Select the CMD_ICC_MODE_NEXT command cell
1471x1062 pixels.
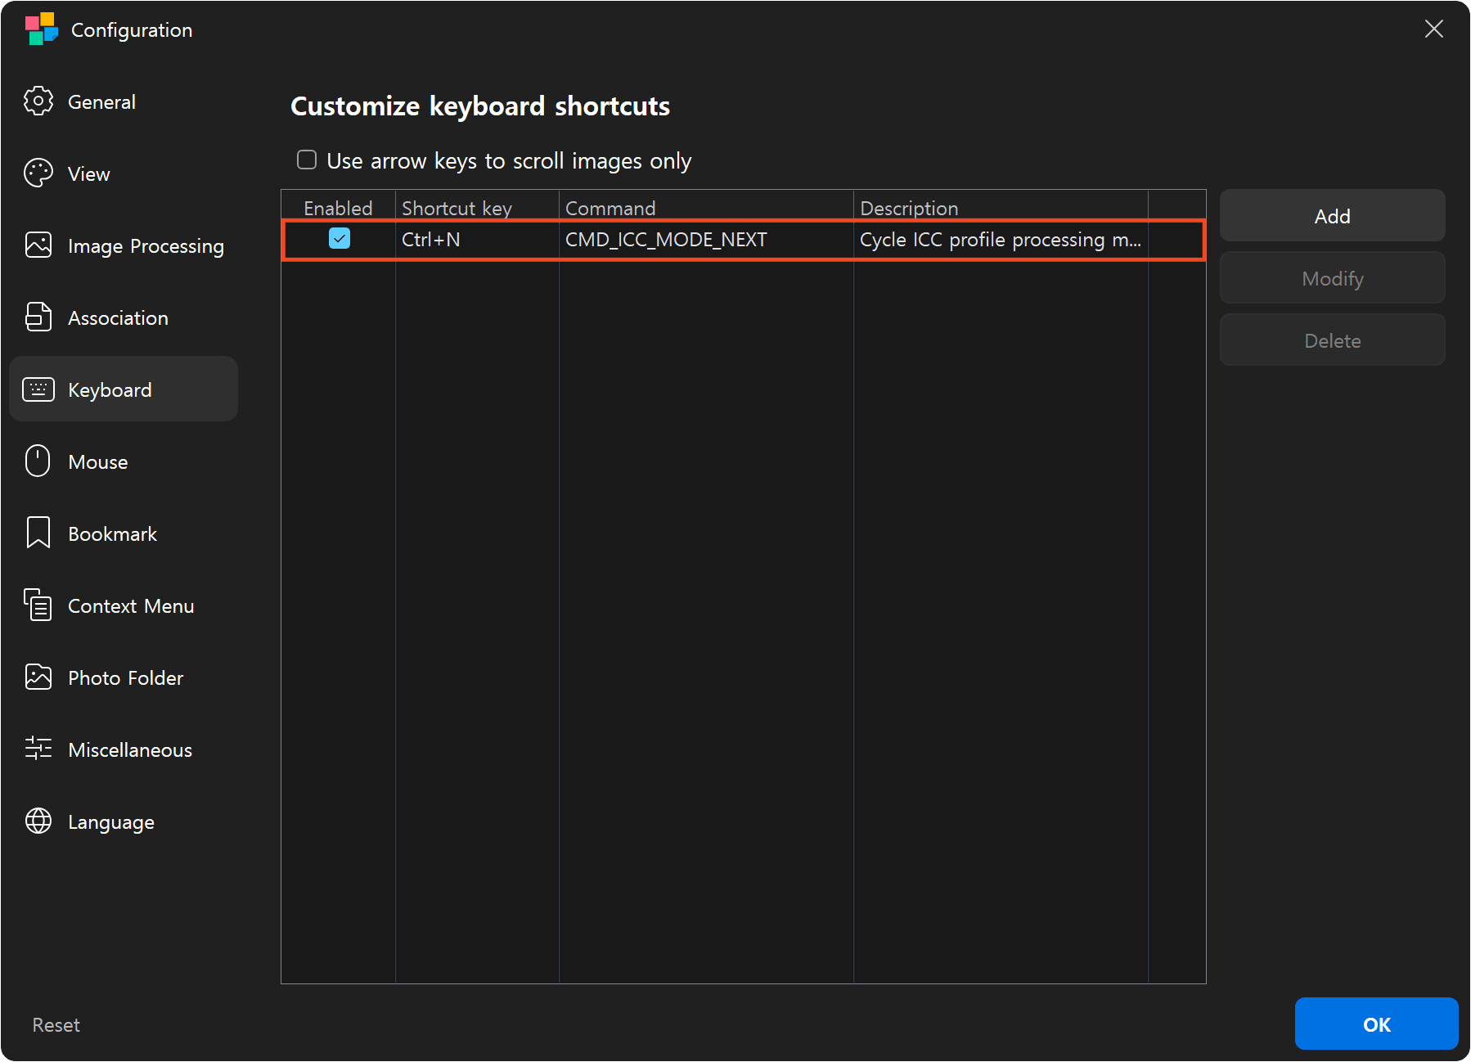[x=706, y=240]
